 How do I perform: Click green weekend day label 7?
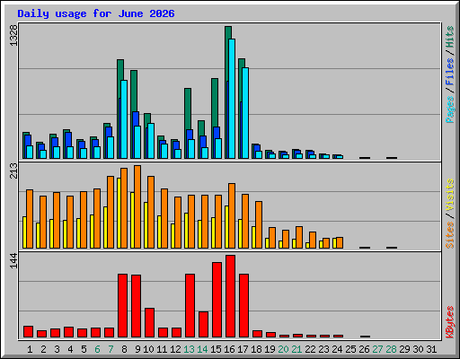coord(111,349)
